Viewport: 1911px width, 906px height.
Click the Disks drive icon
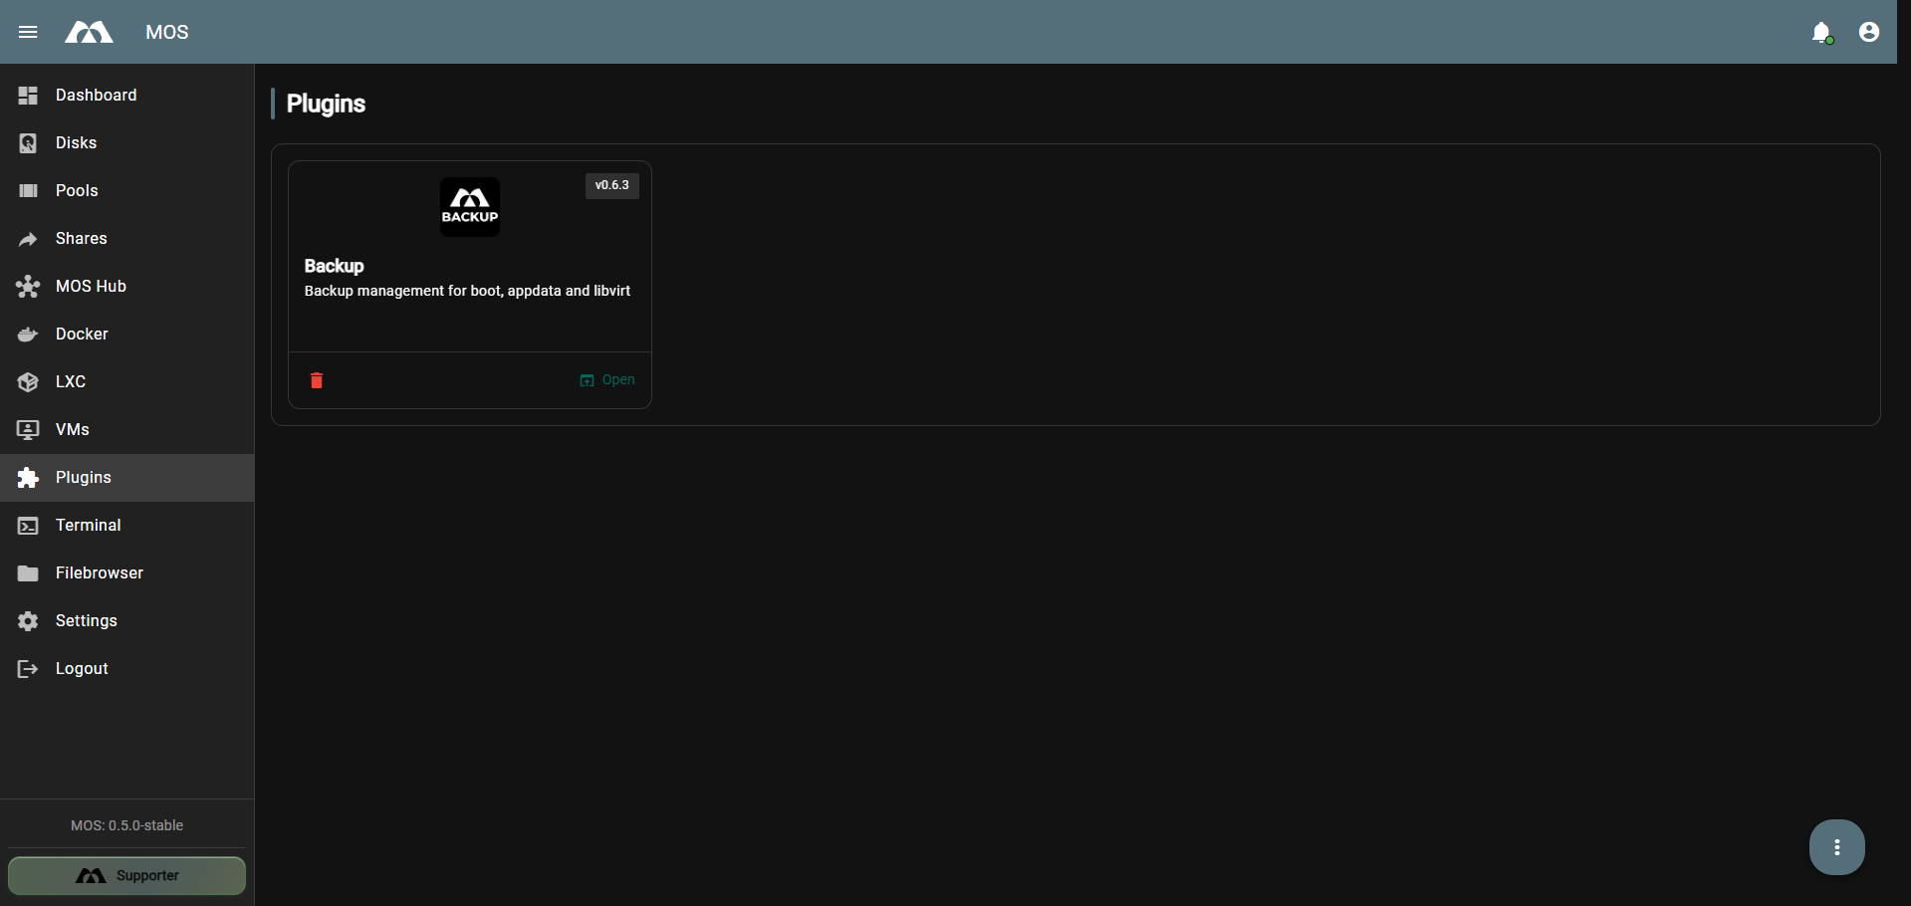pos(28,143)
